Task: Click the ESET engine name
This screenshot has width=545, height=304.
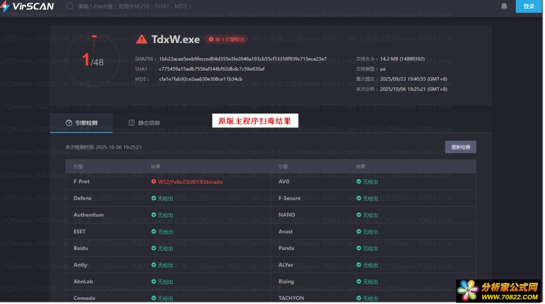Action: click(79, 231)
